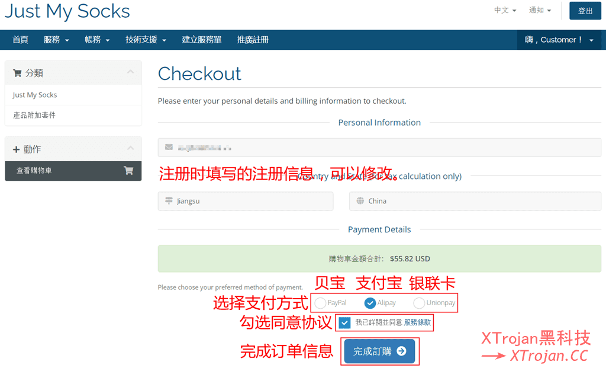This screenshot has width=606, height=368.
Task: Click the arrow icon on 完成訂購 button
Action: click(401, 351)
